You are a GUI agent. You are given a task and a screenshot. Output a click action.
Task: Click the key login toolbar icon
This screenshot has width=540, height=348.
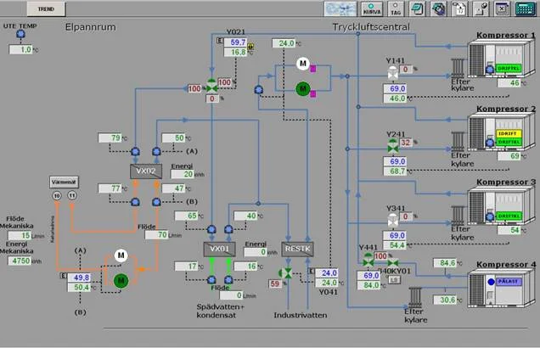pyautogui.click(x=481, y=9)
